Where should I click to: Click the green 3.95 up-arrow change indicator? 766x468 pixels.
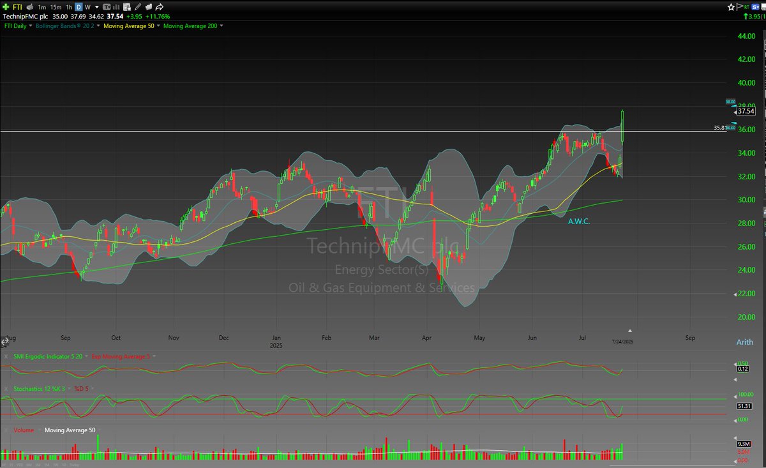[753, 17]
